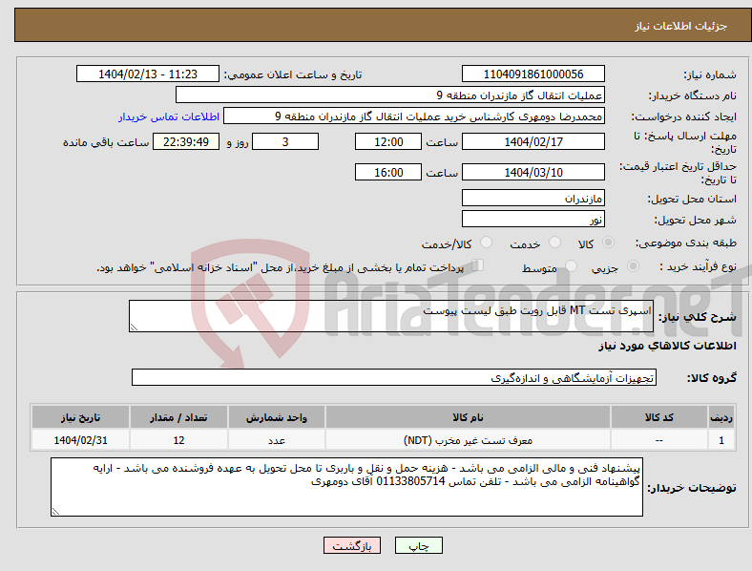The image size is (752, 571).
Task: Open the اطلاعات تماس خریدار link
Action: click(169, 116)
